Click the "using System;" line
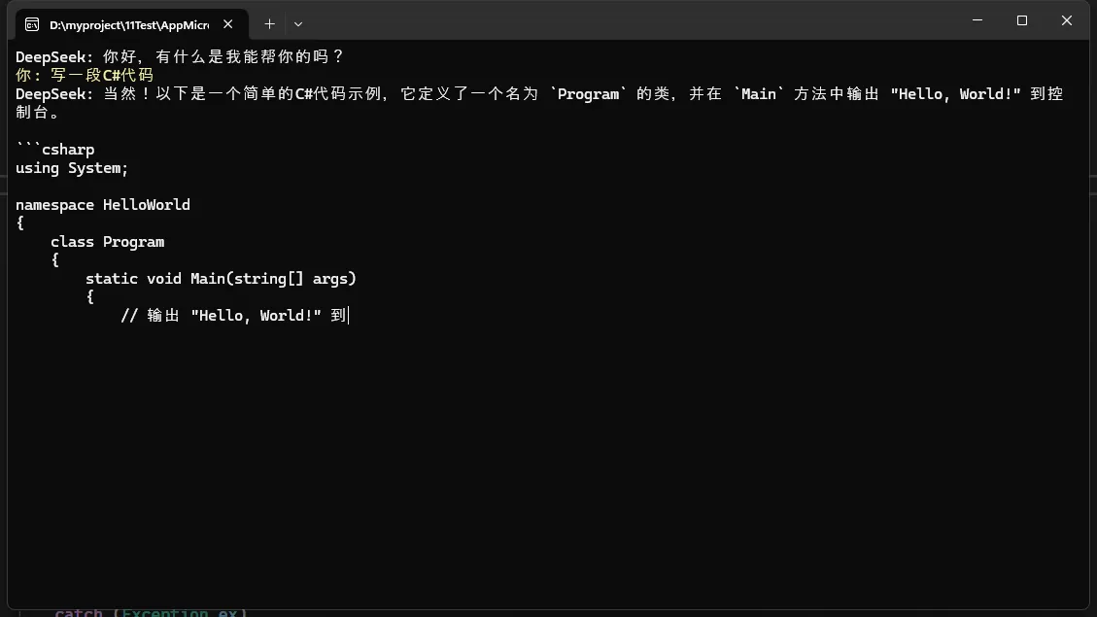The width and height of the screenshot is (1097, 617). point(72,168)
